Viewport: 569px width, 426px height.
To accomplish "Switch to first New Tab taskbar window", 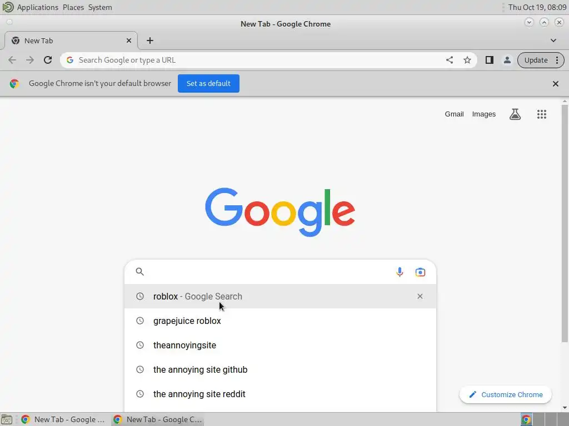I will click(63, 419).
